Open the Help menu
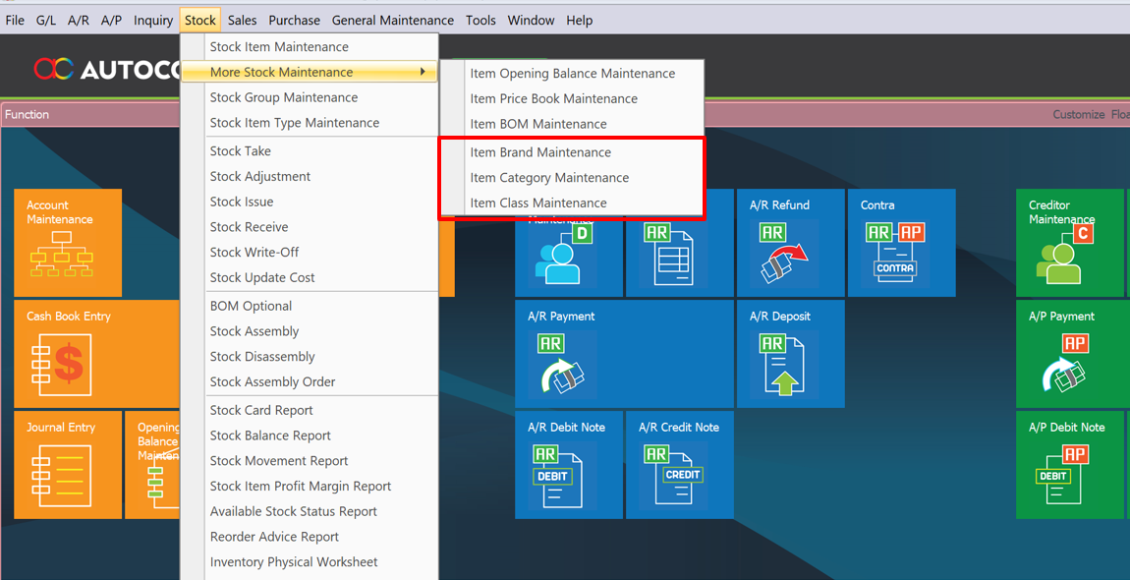The height and width of the screenshot is (580, 1130). pos(580,21)
